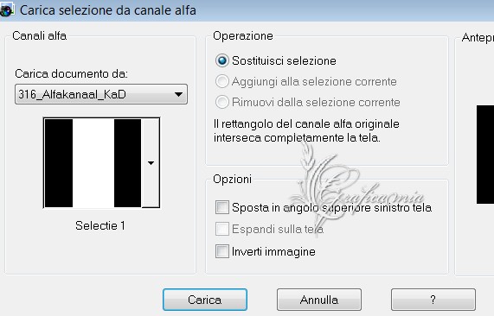Click the Selectie 1 label

[100, 225]
